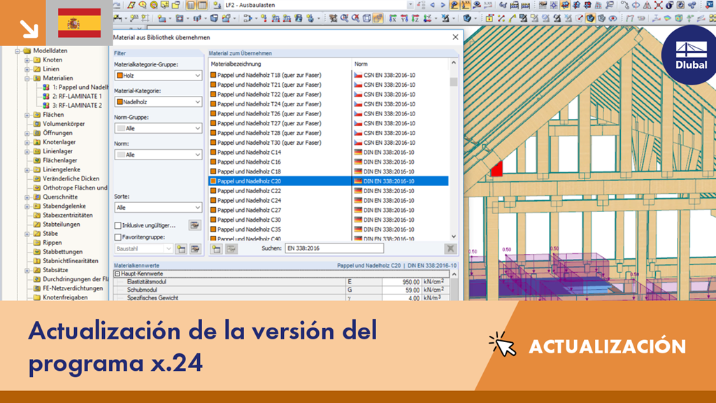Screen dimensions: 716x403
Task: Click the yellow square select toolbar icon
Action: [x=490, y=18]
